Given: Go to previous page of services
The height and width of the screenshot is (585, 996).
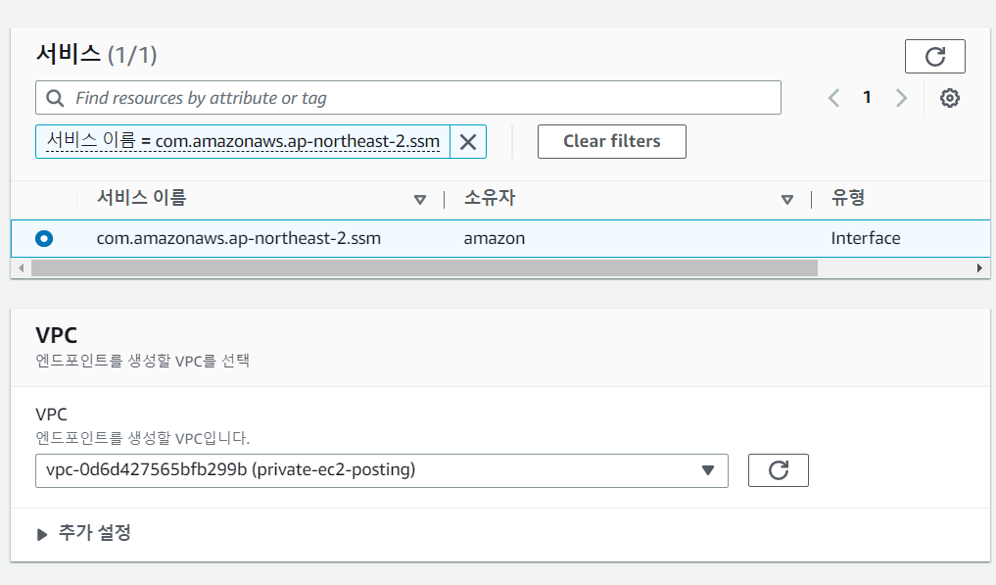Looking at the screenshot, I should coord(834,98).
